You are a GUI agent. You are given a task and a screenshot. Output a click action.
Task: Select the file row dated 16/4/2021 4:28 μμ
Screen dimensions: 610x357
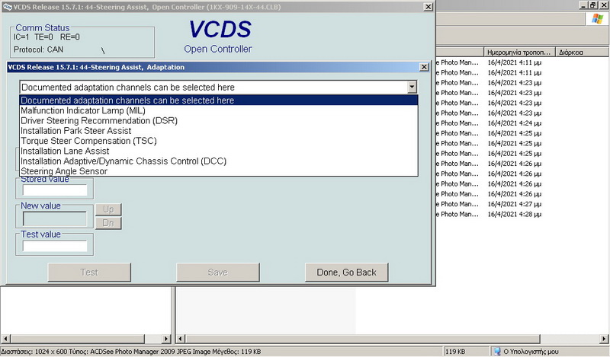coord(514,214)
